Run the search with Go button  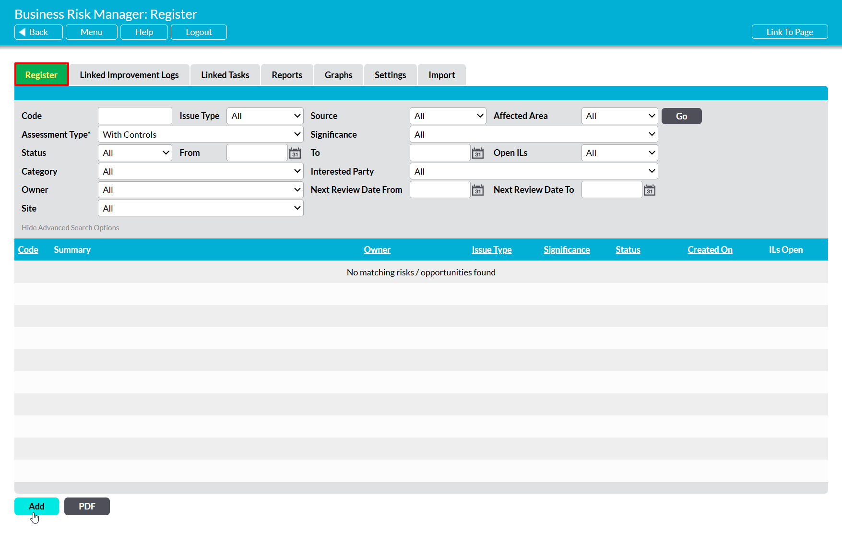click(682, 116)
